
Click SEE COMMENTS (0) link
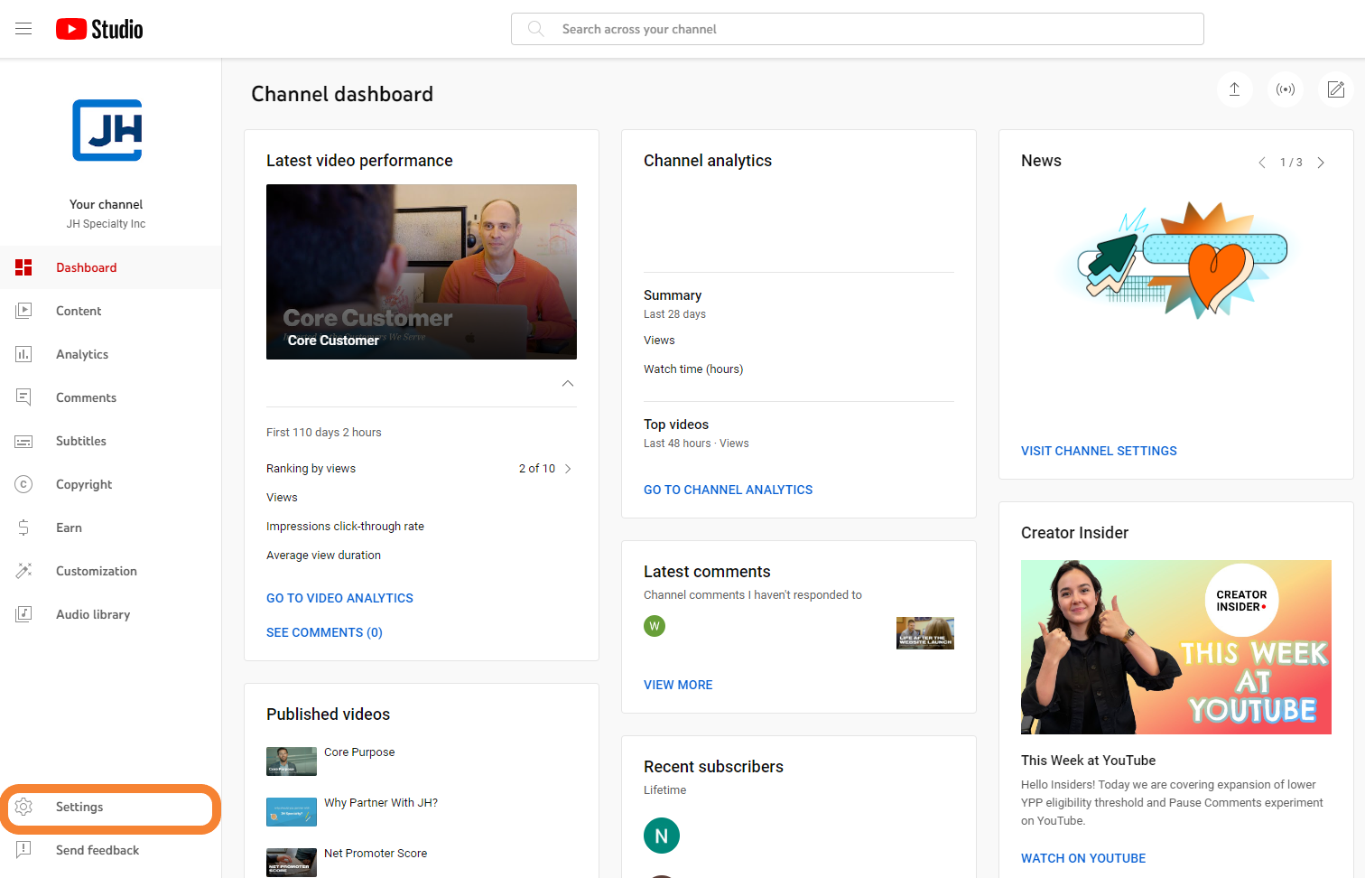coord(324,632)
